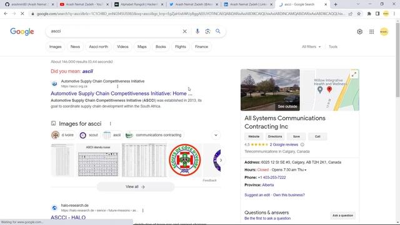Open the Alberta province link
The image size is (400, 225).
click(x=268, y=185)
